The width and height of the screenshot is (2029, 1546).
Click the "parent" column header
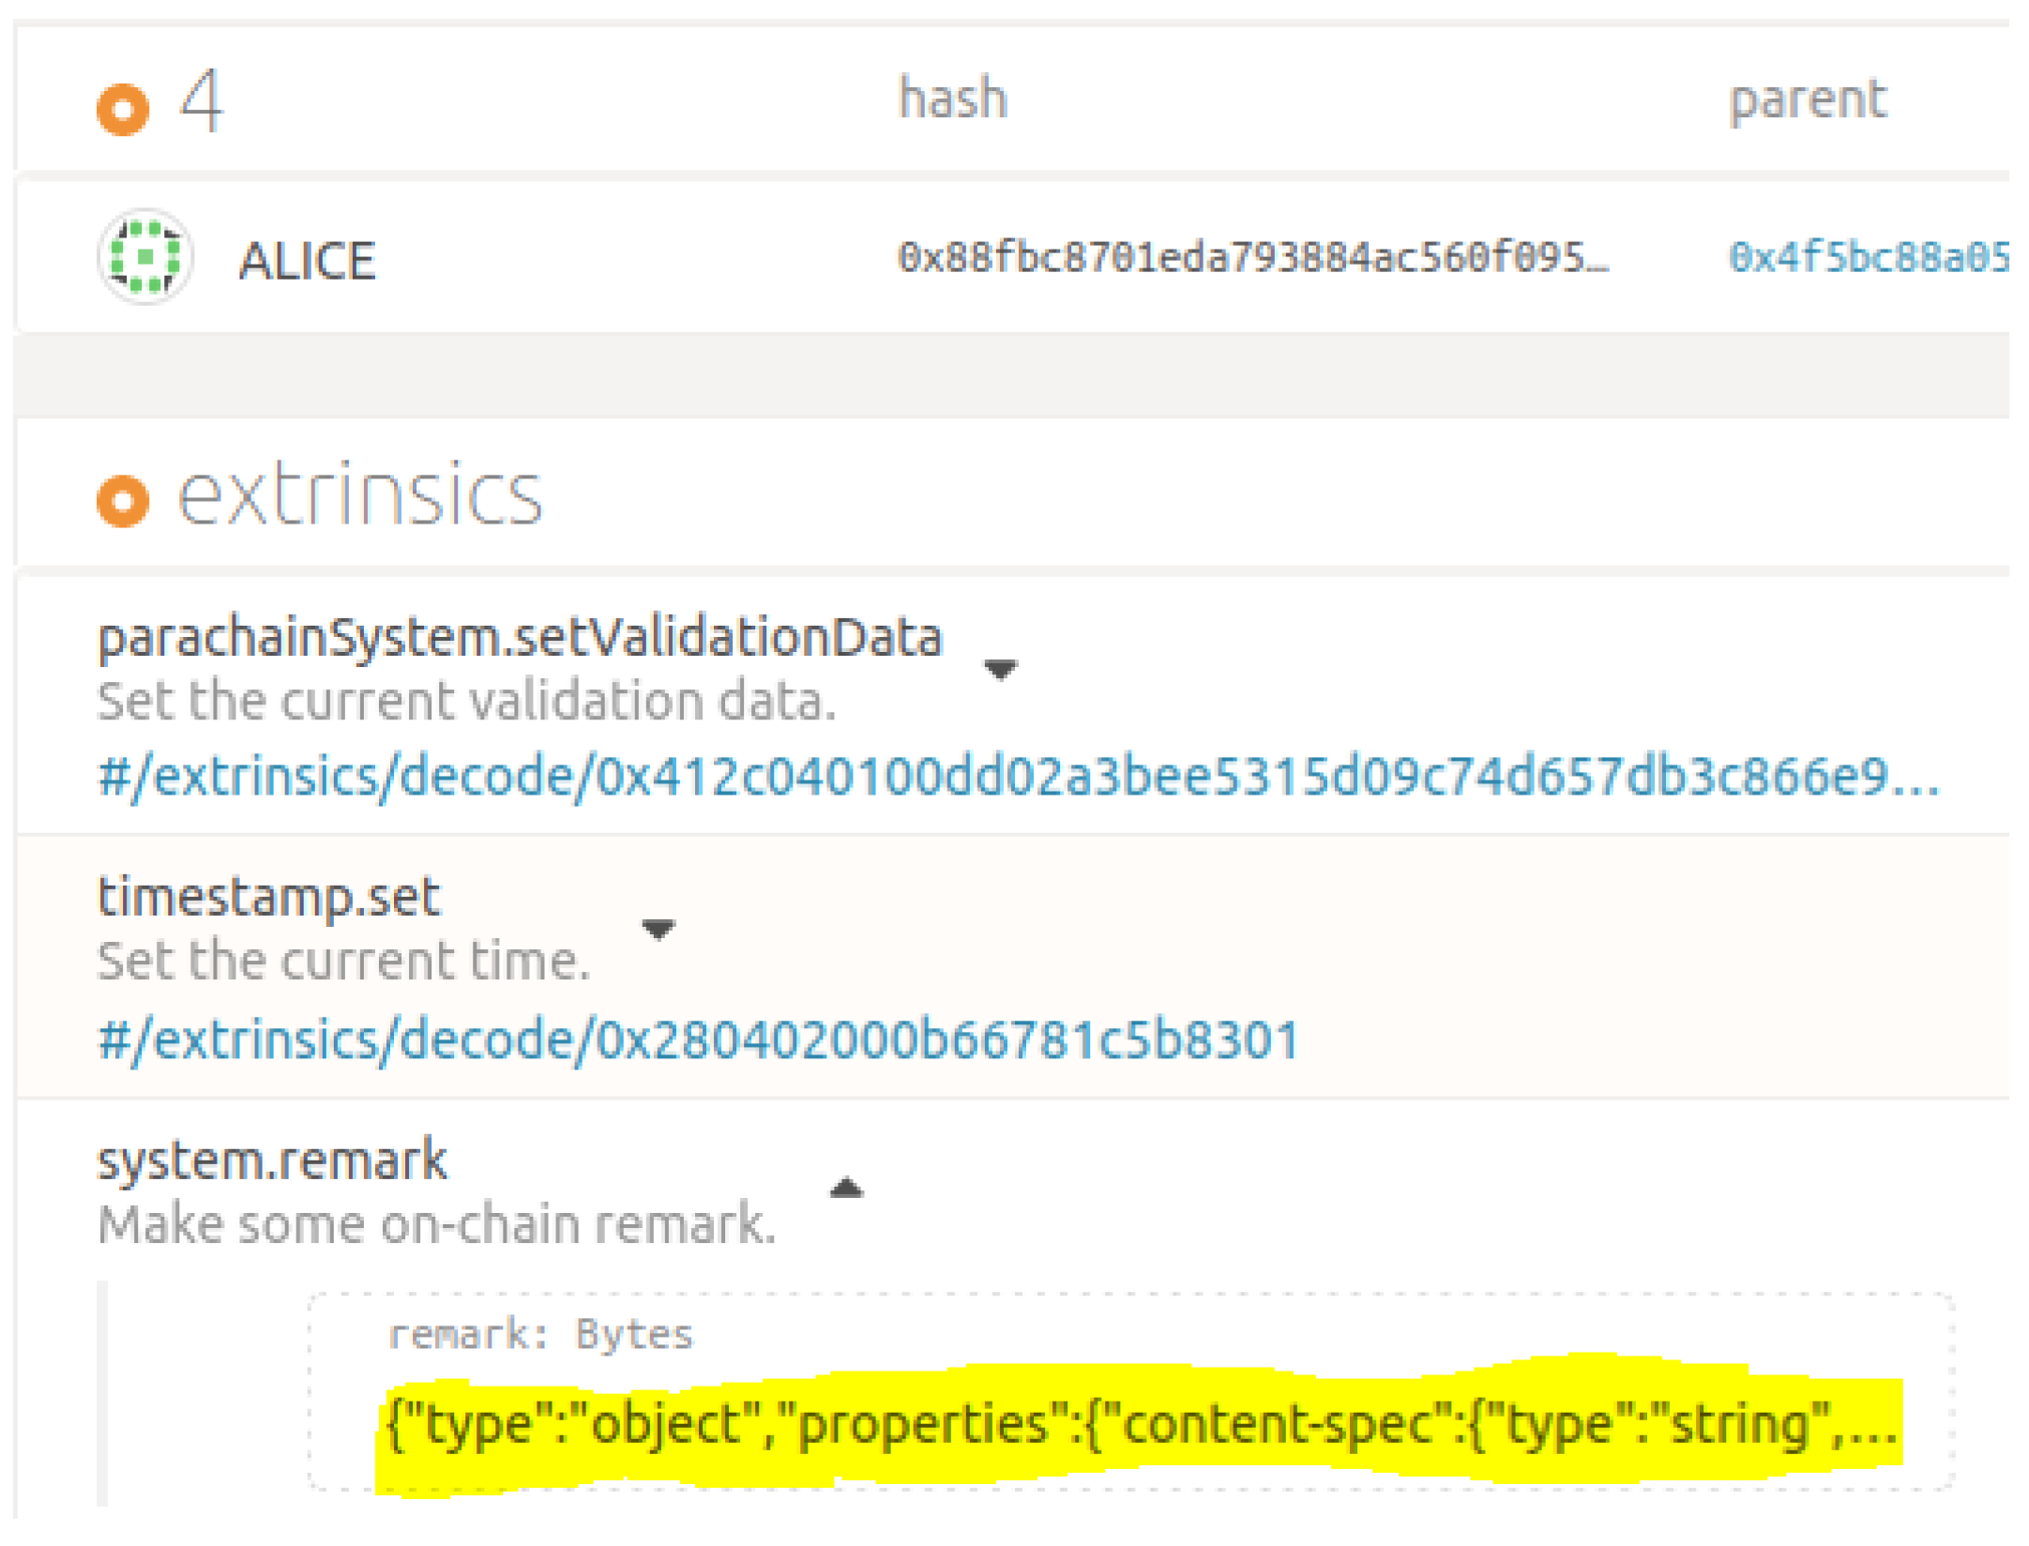1807,100
